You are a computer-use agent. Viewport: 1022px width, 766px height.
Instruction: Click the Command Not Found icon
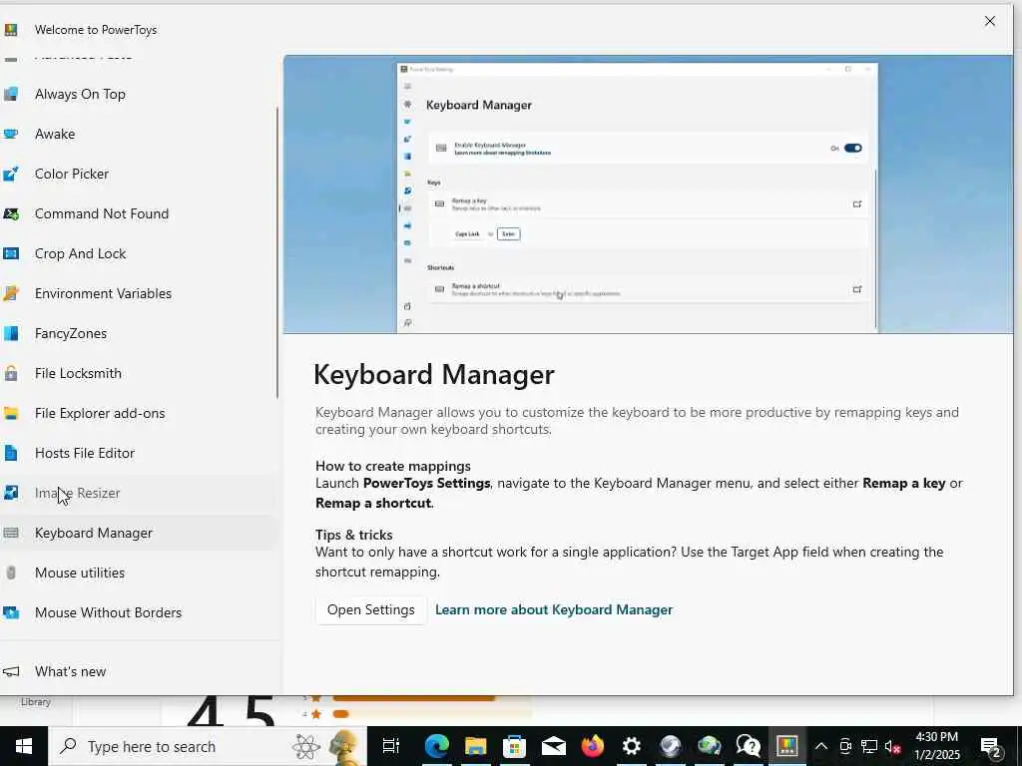pos(10,213)
